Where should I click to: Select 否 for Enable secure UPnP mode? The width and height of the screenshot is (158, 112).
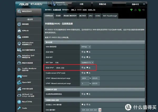coord(87,73)
